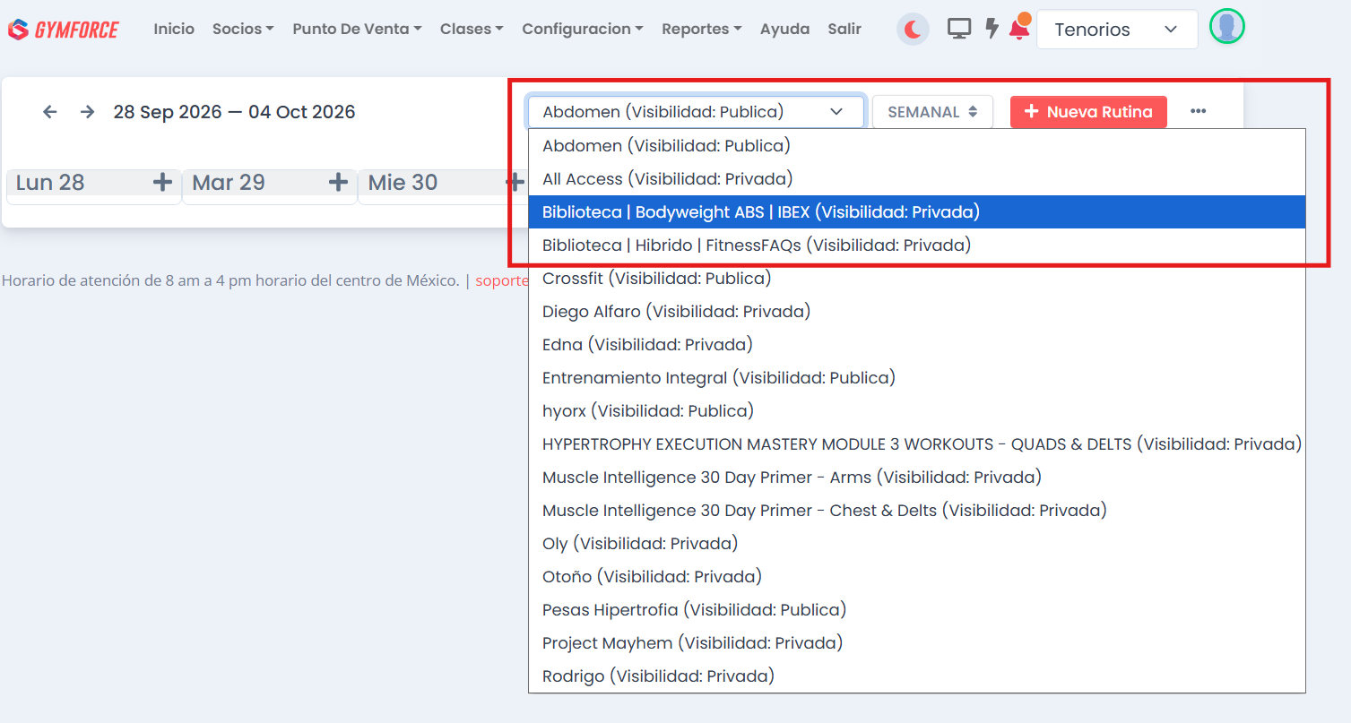The width and height of the screenshot is (1351, 723).
Task: Choose Otoño (Visibilidad: Privada) option
Action: pyautogui.click(x=917, y=576)
